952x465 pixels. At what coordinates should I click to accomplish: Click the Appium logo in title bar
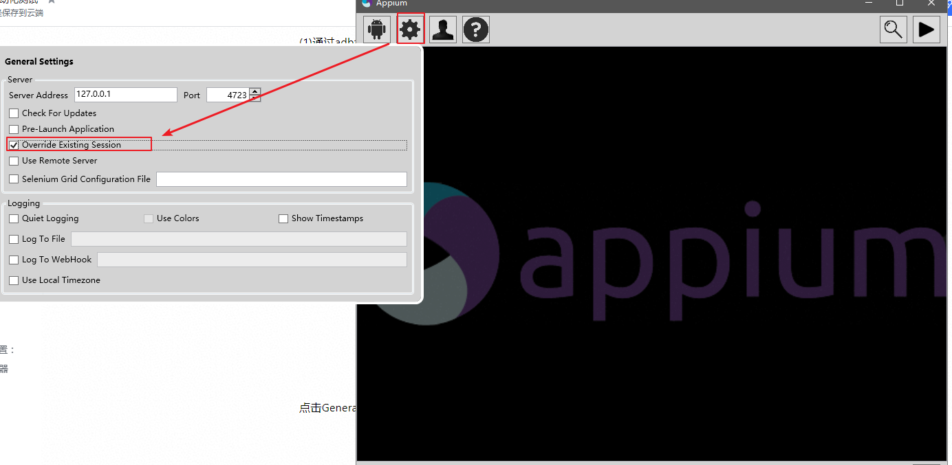click(367, 3)
